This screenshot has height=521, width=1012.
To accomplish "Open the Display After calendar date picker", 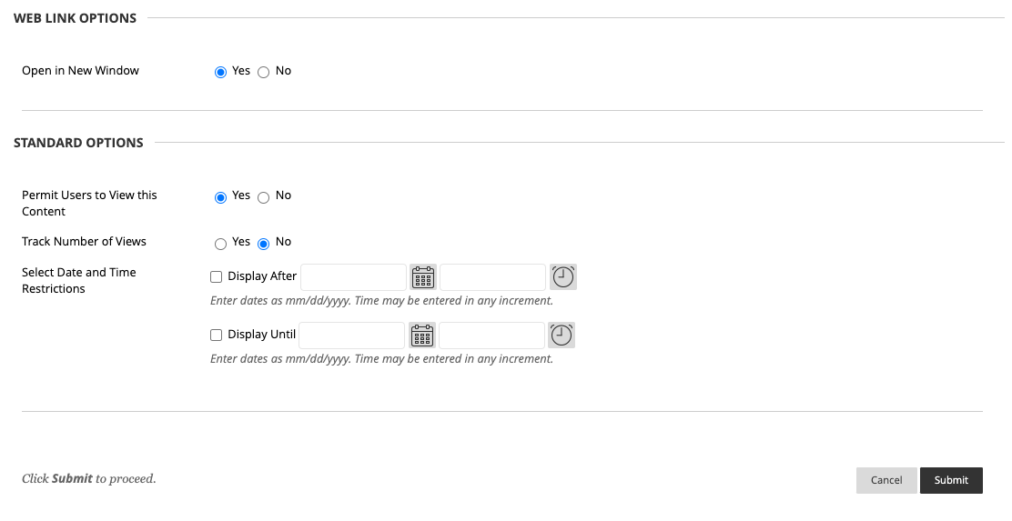I will 423,277.
